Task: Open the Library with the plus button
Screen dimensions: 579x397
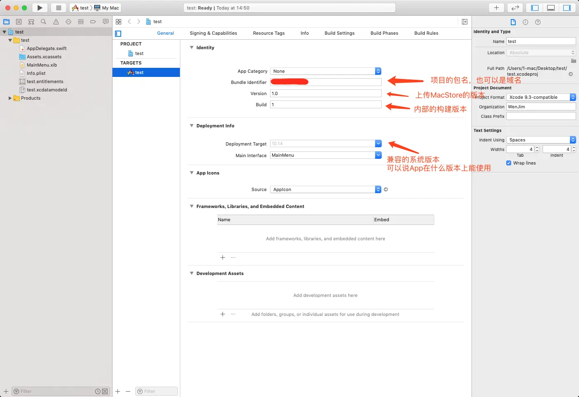Action: click(496, 8)
